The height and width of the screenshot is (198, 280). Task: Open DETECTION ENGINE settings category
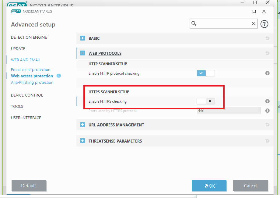point(29,37)
